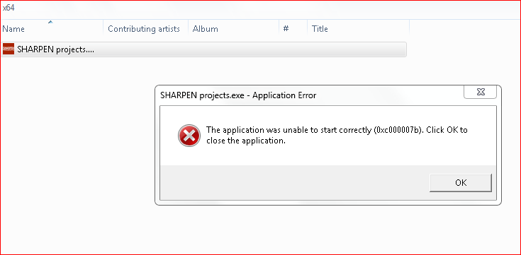Sort by Contributing artists column header
The image size is (521, 255).
(x=146, y=29)
